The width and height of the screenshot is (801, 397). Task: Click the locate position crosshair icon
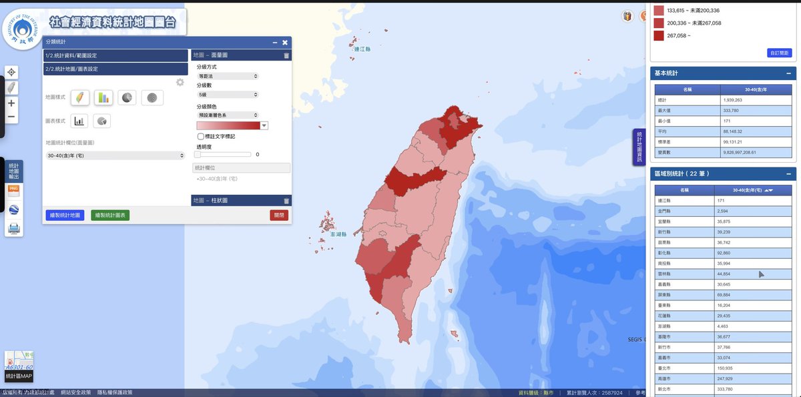[11, 72]
